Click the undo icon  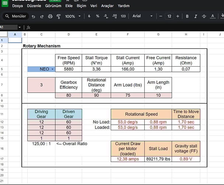(x=34, y=16)
